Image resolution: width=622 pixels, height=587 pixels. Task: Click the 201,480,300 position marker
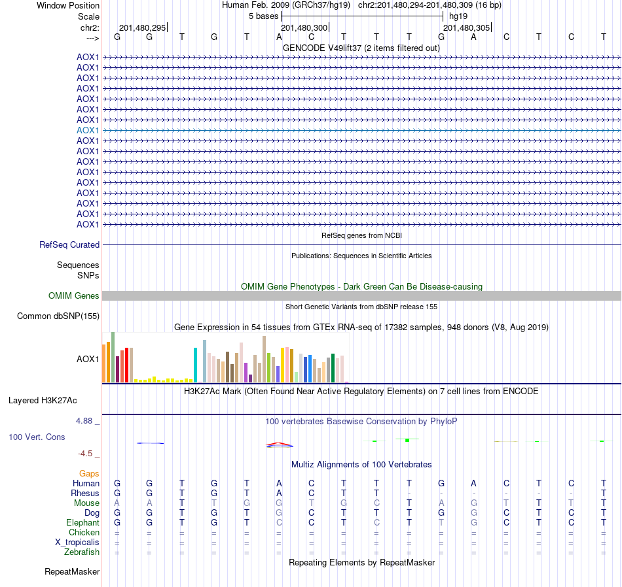(304, 27)
